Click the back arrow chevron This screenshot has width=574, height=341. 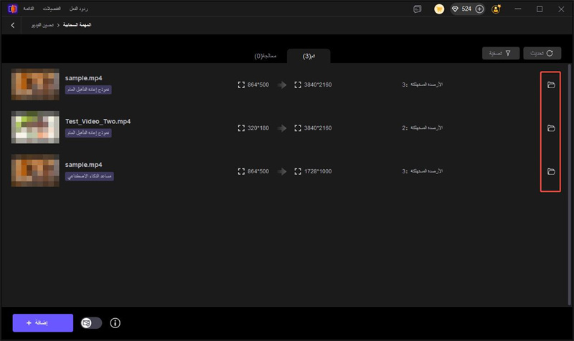[13, 25]
